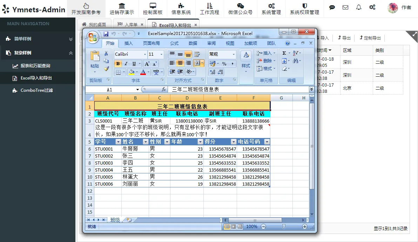Open the fx insert function dialog

pyautogui.click(x=164, y=89)
